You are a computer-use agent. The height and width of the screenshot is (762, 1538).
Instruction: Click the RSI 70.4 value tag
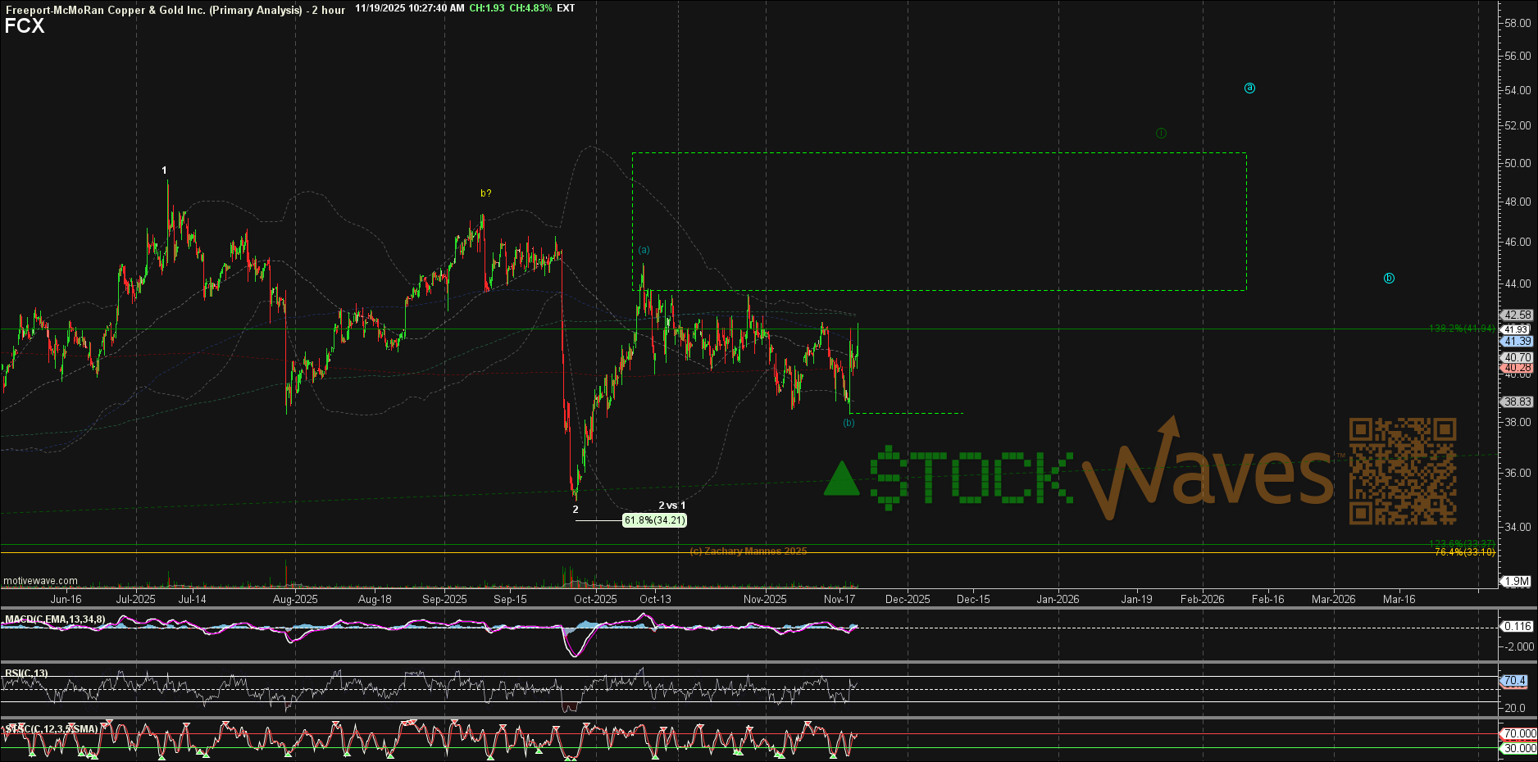[x=1514, y=681]
